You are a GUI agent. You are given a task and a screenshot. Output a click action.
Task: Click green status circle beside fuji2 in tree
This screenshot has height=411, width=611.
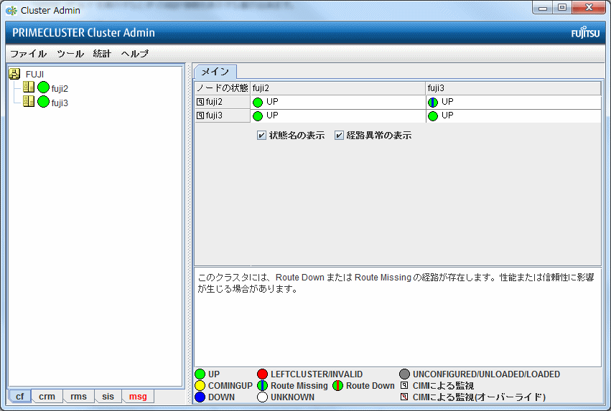(x=43, y=88)
